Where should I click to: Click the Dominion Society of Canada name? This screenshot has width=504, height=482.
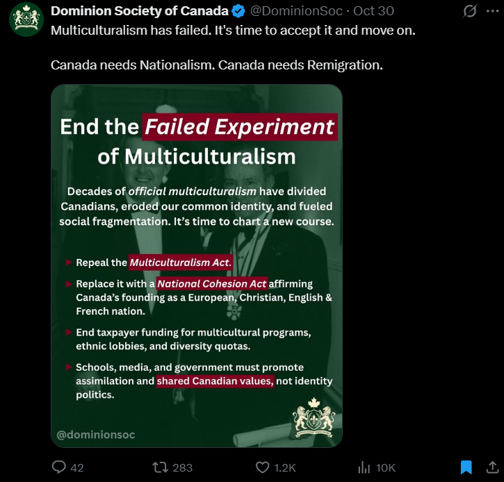(x=140, y=11)
